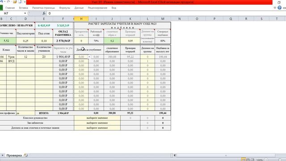Screen dimensions: 286x161
Task: Click the formula bar containing 0
Action: [166, 13]
